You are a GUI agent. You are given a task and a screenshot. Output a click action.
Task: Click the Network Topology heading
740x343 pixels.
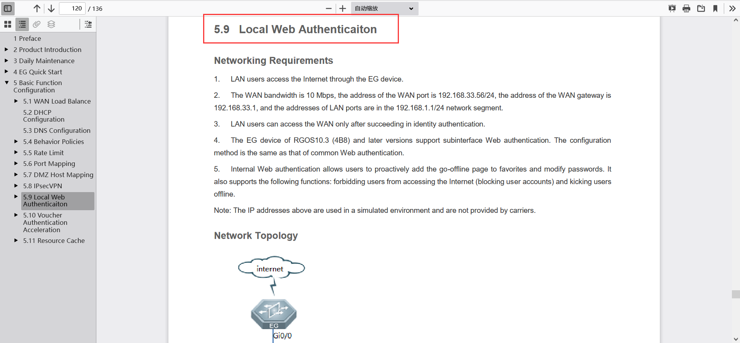tap(256, 236)
